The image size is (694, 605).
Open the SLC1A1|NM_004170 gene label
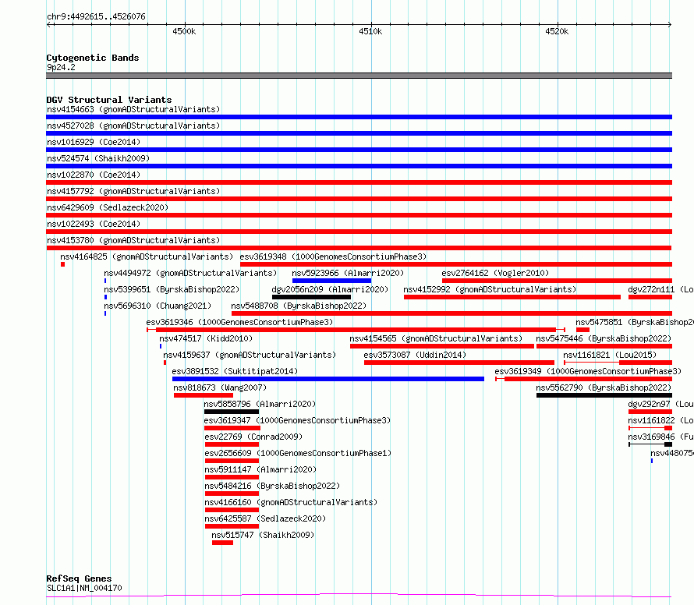84,588
